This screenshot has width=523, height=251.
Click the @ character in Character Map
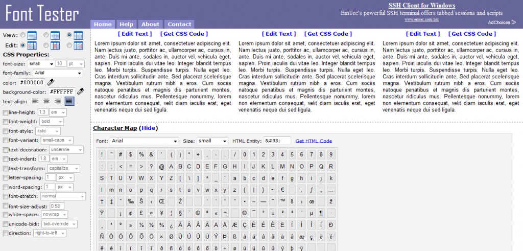point(162,166)
